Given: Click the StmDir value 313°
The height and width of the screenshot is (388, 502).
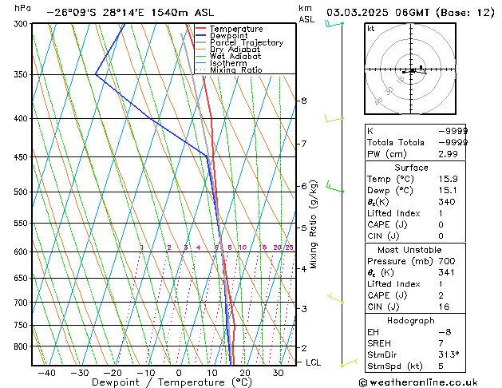Looking at the screenshot, I should [449, 355].
